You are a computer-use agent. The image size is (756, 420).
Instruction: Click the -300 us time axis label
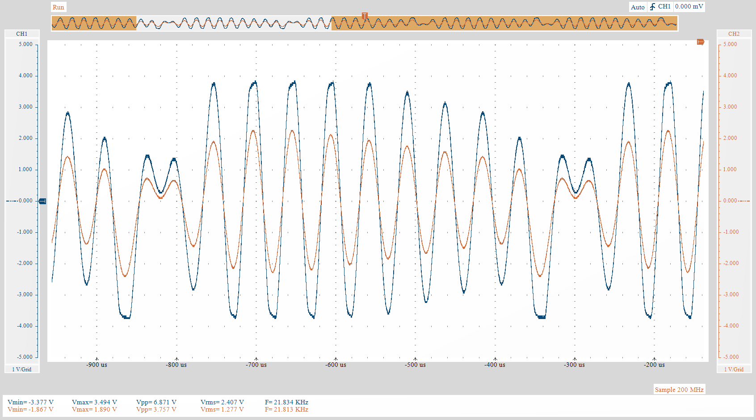click(575, 365)
